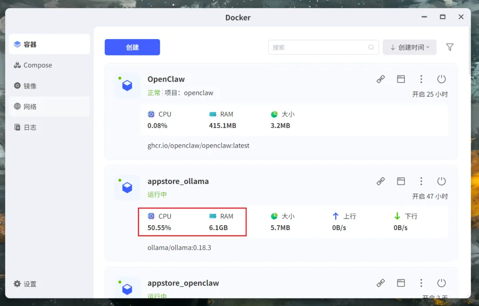Minimize the Docker window
The width and height of the screenshot is (479, 306).
(424, 17)
